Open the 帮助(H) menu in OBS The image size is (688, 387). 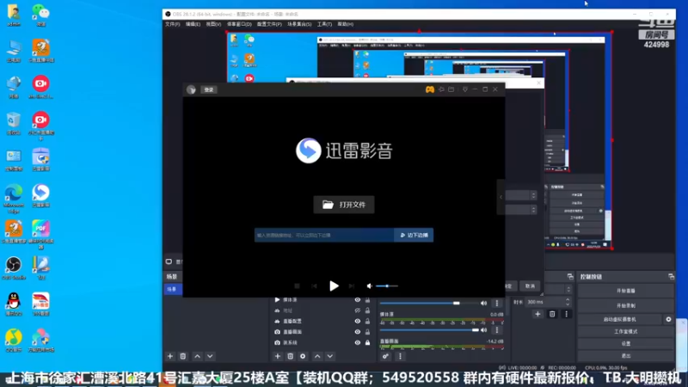346,24
